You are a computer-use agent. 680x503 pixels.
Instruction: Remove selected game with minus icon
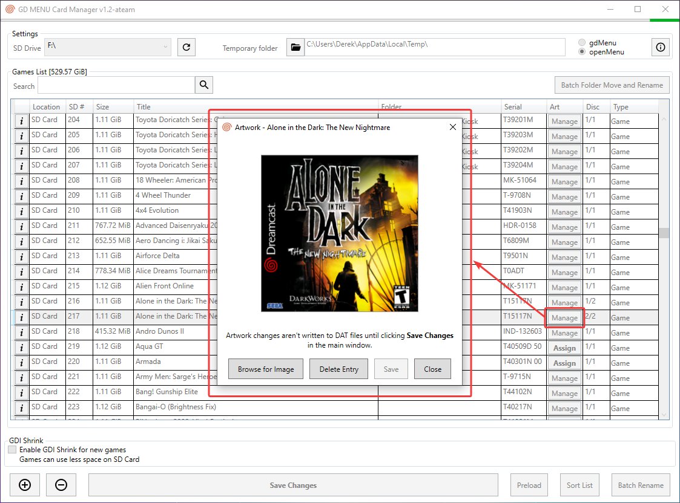(x=61, y=485)
